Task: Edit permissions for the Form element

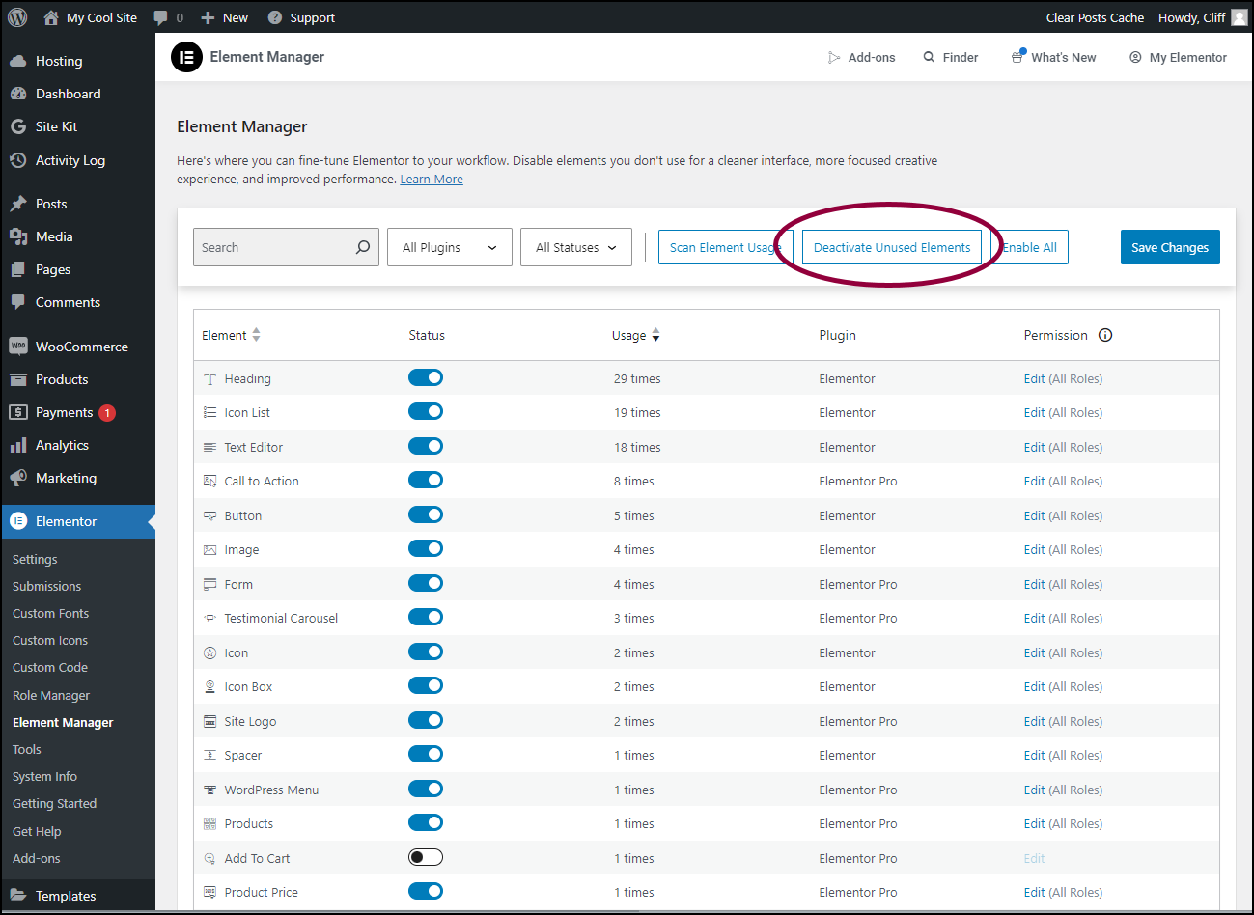Action: [1034, 584]
